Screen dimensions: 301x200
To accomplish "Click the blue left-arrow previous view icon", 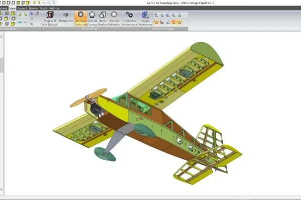I will [x=20, y=22].
